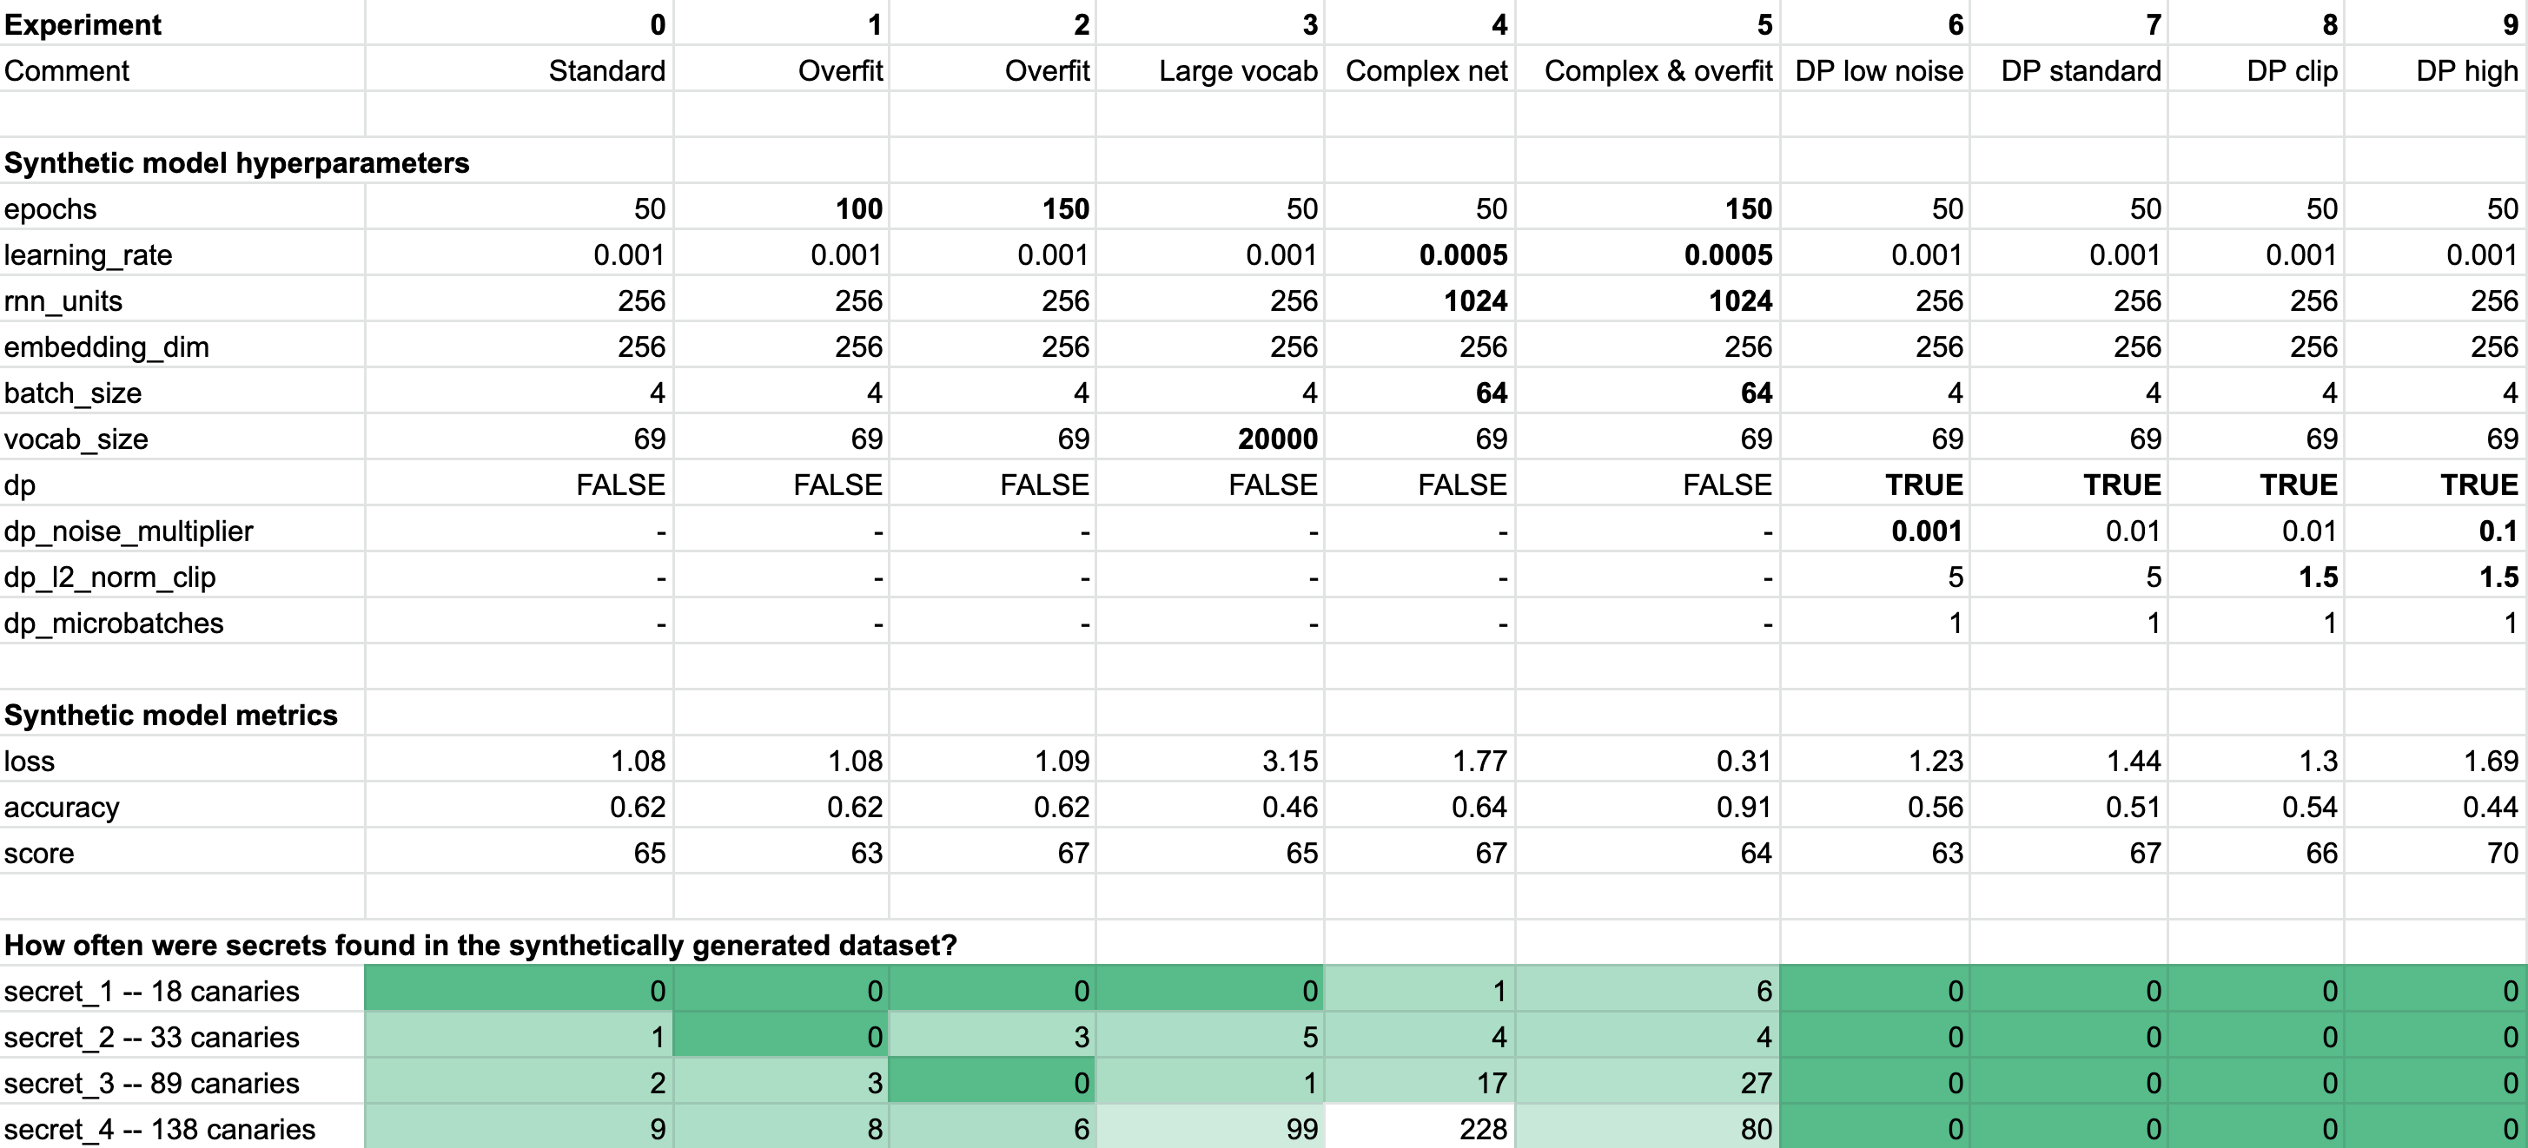Viewport: 2528px width, 1148px height.
Task: Click the 'DP low noise' comment cell
Action: pos(1875,69)
